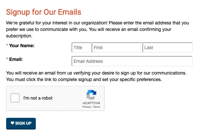Open the reCAPTCHA Privacy link

point(87,107)
